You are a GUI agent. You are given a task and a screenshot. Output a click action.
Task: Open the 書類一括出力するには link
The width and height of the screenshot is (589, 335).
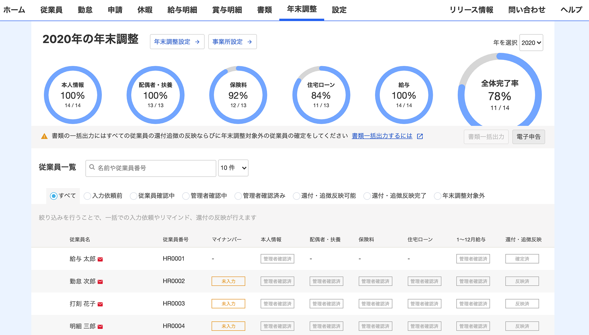click(x=382, y=136)
